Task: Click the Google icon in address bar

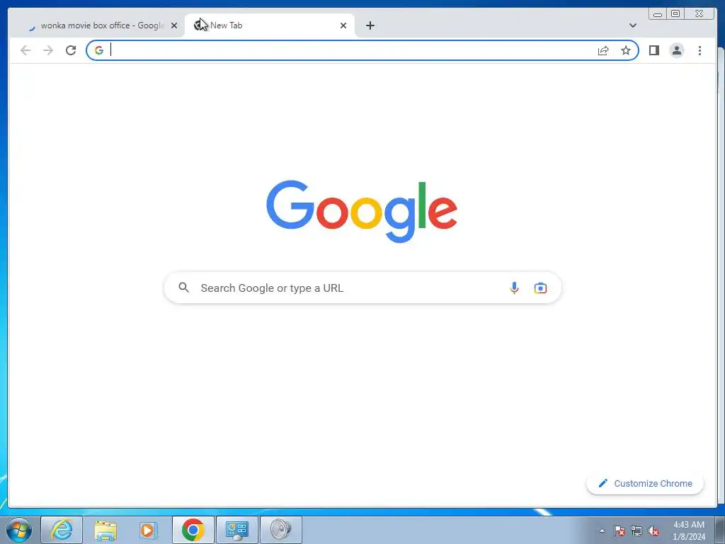Action: pyautogui.click(x=99, y=50)
